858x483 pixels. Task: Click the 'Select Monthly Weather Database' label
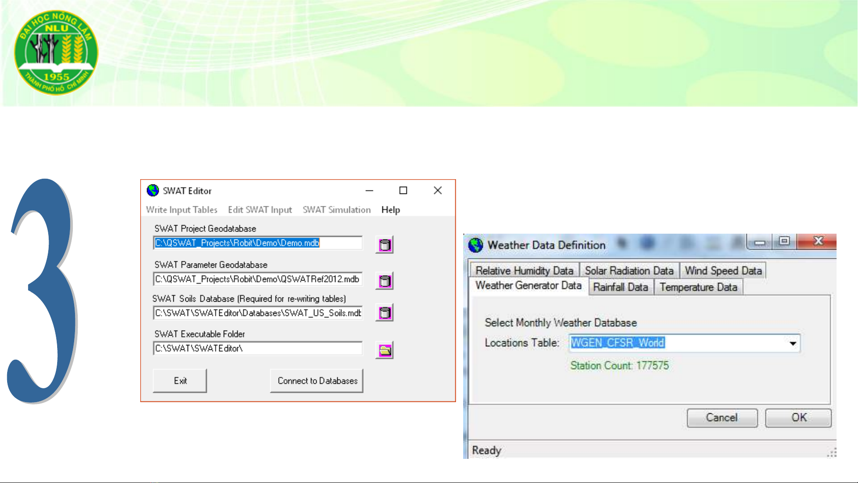pos(561,323)
